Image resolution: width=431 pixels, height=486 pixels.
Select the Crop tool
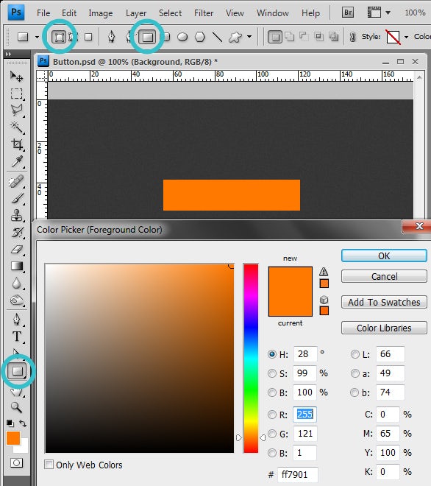click(16, 144)
